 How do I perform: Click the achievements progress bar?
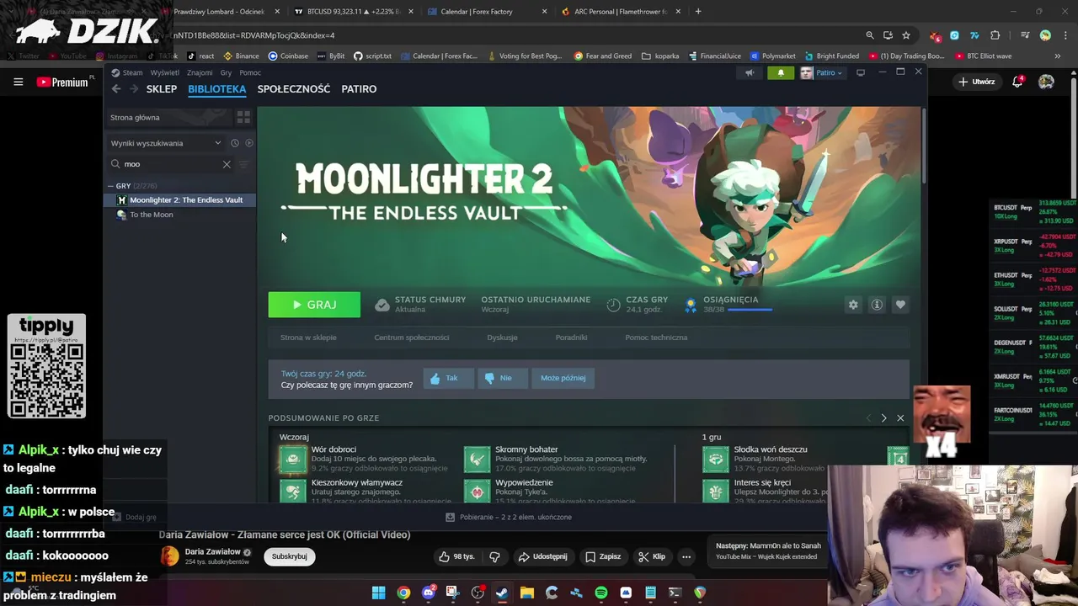[750, 310]
